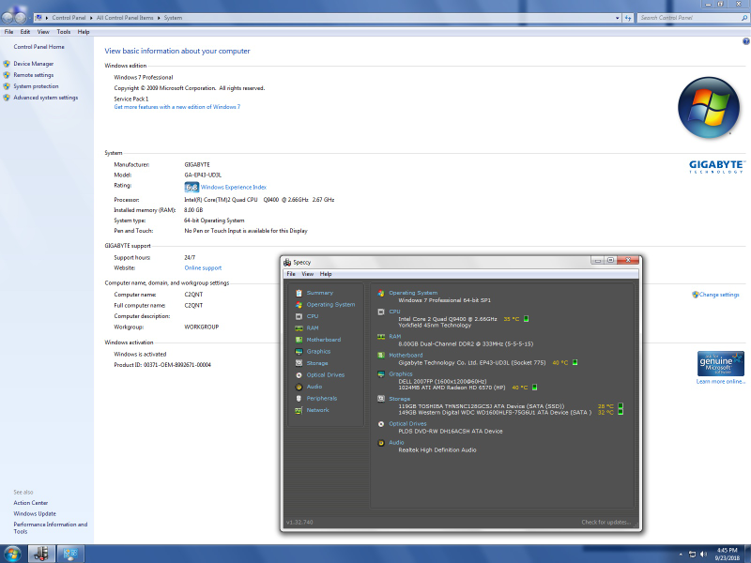This screenshot has width=751, height=563.
Task: Open Advanced system settings
Action: coord(45,98)
